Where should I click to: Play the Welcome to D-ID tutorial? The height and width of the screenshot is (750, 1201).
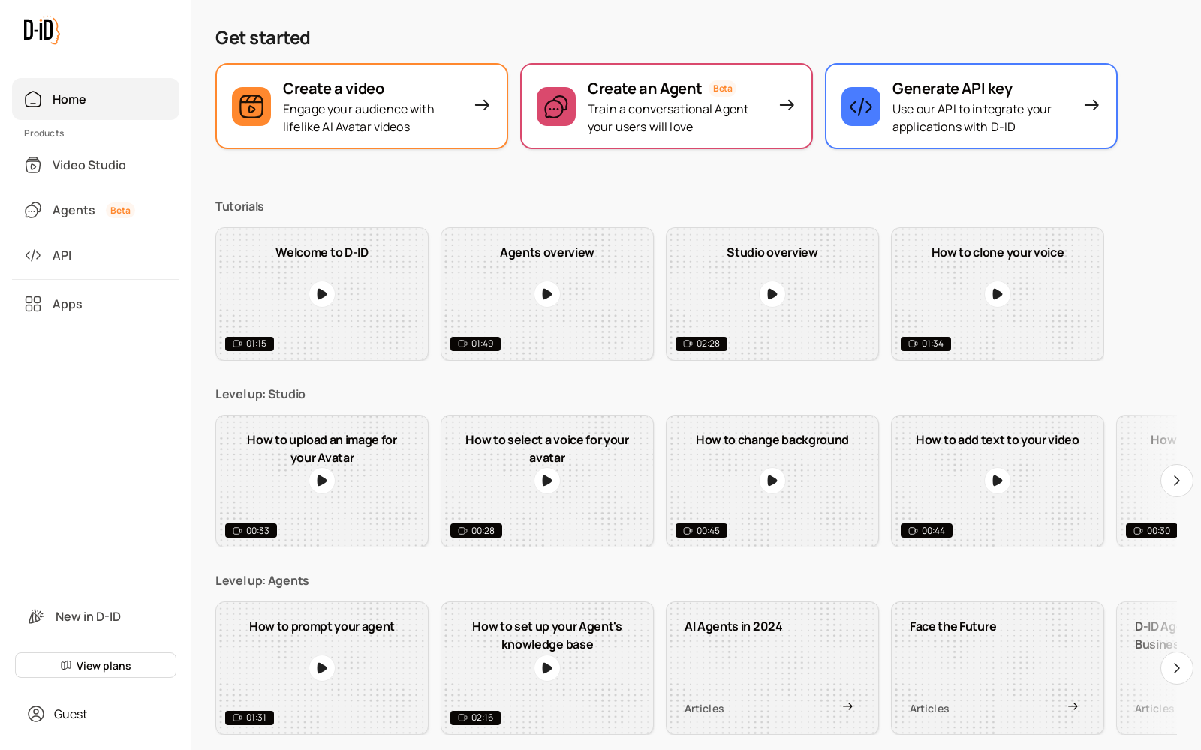[x=322, y=294]
